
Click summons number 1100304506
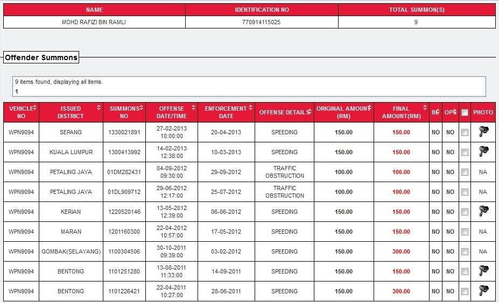(x=124, y=251)
